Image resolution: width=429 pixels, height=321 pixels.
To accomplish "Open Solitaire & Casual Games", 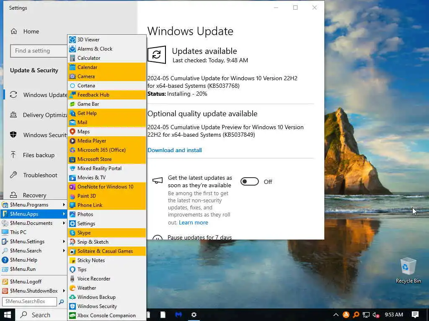I will [107, 251].
